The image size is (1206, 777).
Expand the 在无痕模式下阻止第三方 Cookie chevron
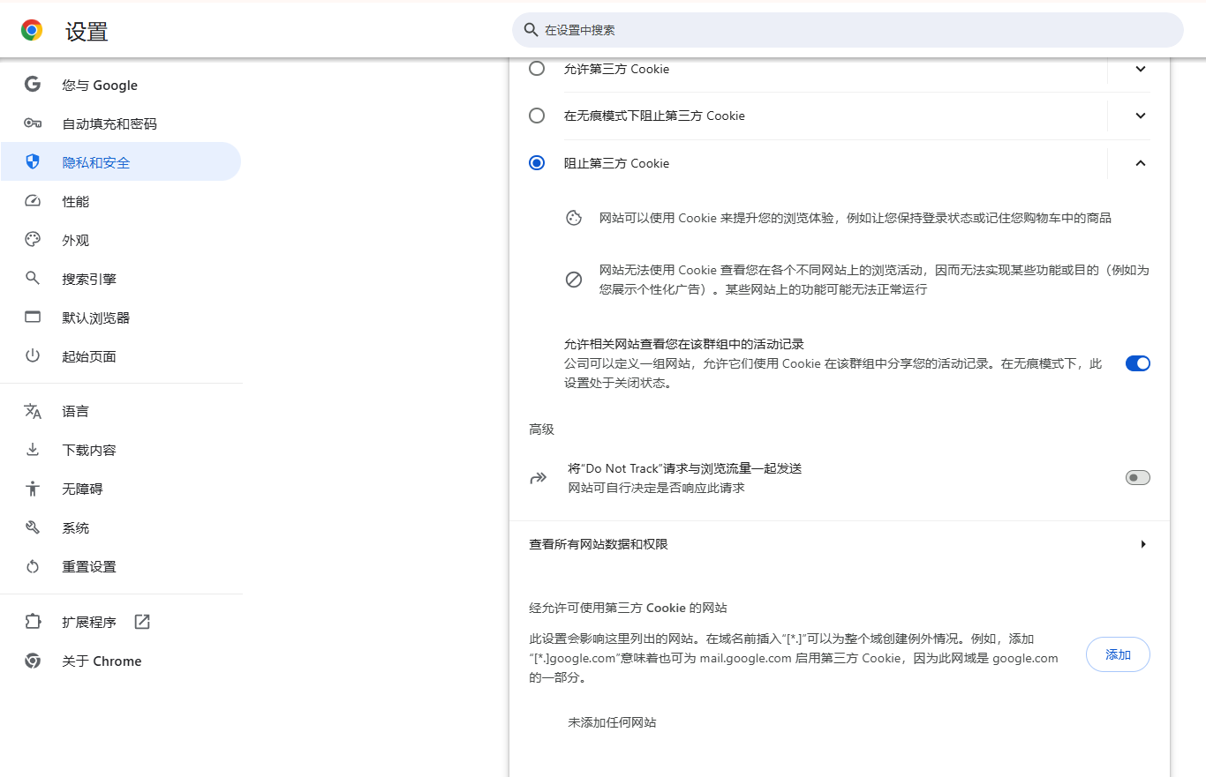point(1141,116)
